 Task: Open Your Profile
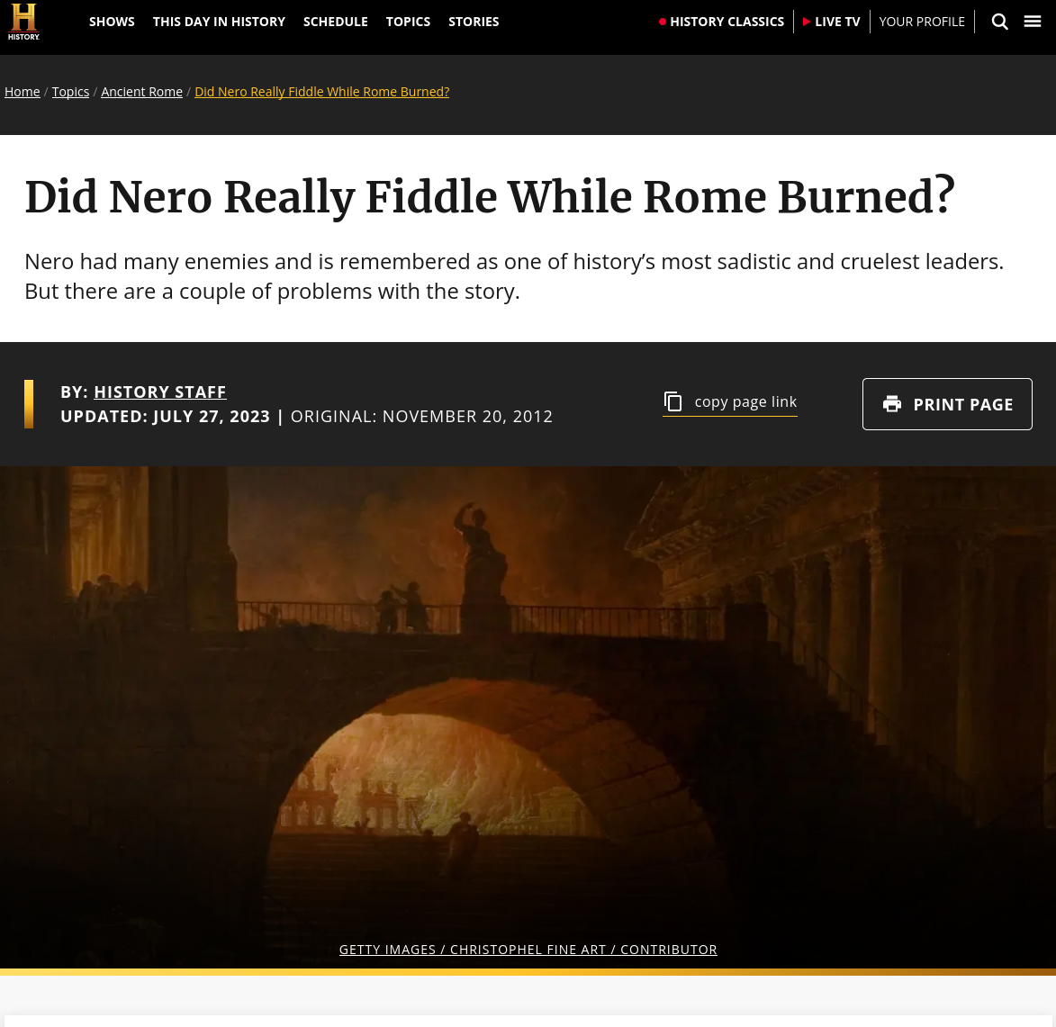point(921,22)
